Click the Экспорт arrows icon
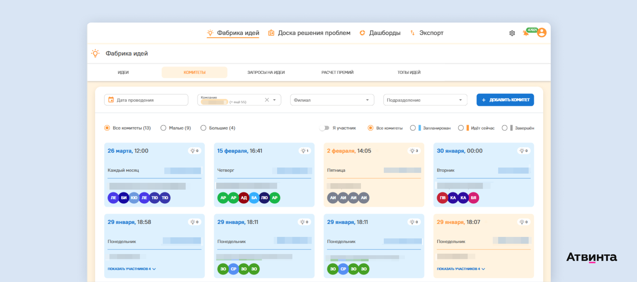 coord(412,33)
